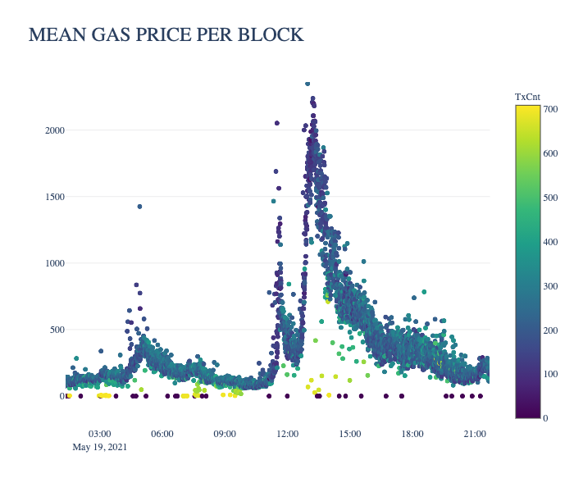
Task: Click the 700 tick label on the colorbar
Action: tap(550, 109)
